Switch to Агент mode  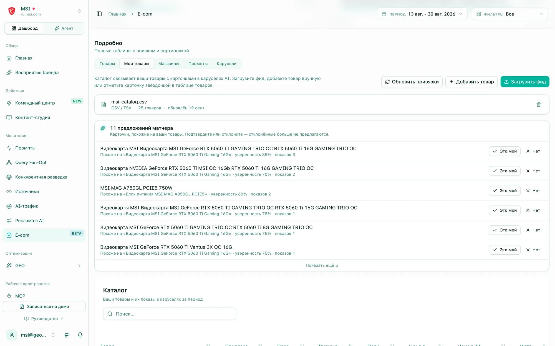coord(64,28)
